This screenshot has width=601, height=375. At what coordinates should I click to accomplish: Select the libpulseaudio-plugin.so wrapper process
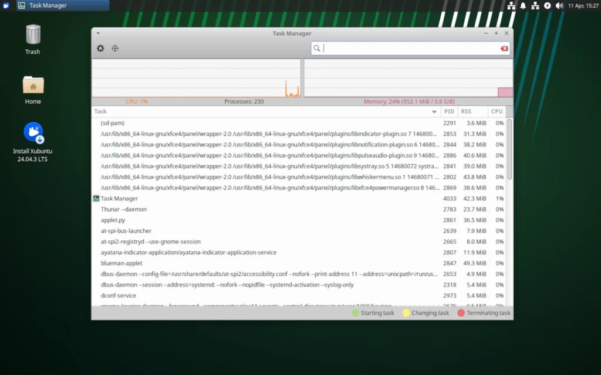(299, 155)
